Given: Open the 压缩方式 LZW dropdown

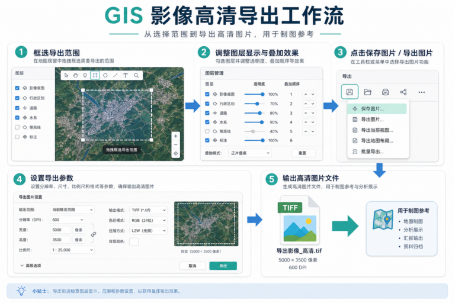Looking at the screenshot, I should [x=148, y=231].
